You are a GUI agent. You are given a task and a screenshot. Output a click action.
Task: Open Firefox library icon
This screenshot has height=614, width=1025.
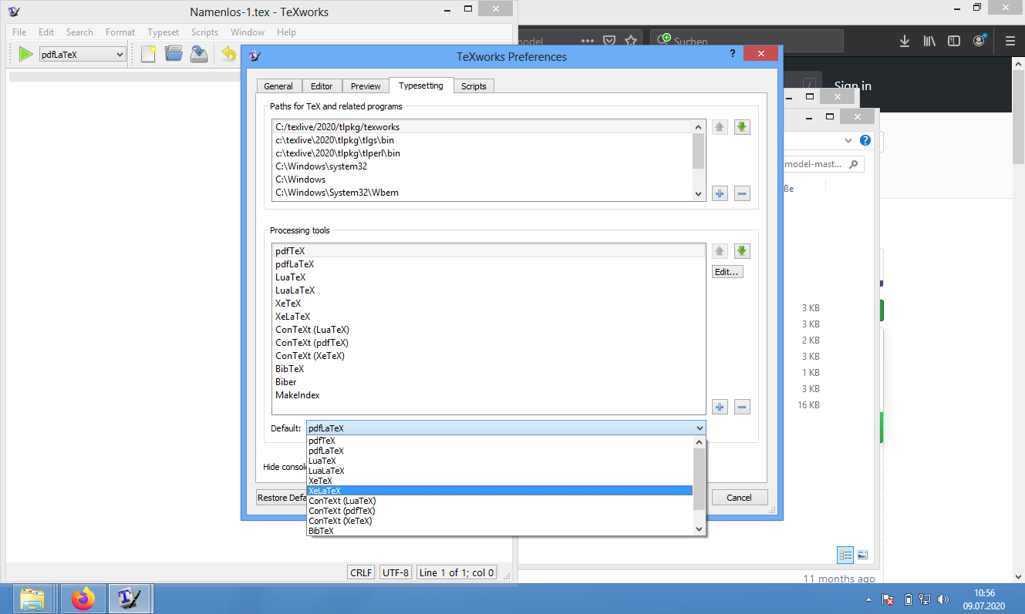[x=929, y=41]
